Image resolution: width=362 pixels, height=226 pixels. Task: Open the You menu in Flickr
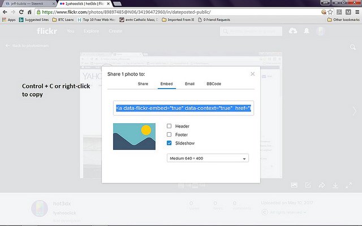(x=70, y=31)
